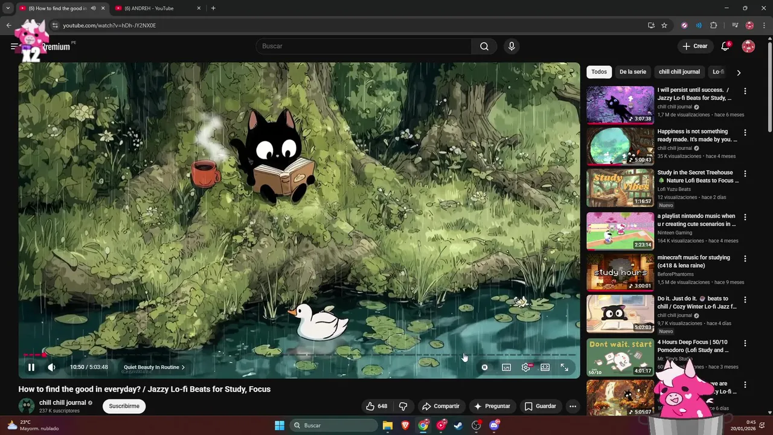Expand the 'Quiet Beauty In Routine' chapter
This screenshot has width=773, height=435.
coord(154,367)
